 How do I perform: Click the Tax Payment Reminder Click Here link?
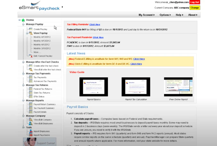pyautogui.click(x=98, y=37)
